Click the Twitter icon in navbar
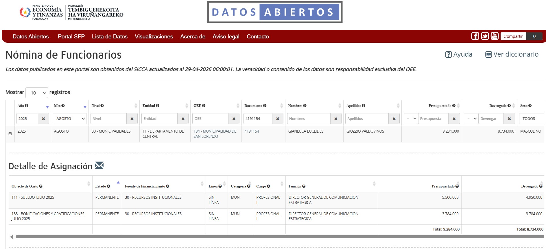The width and height of the screenshot is (546, 249). pos(485,36)
